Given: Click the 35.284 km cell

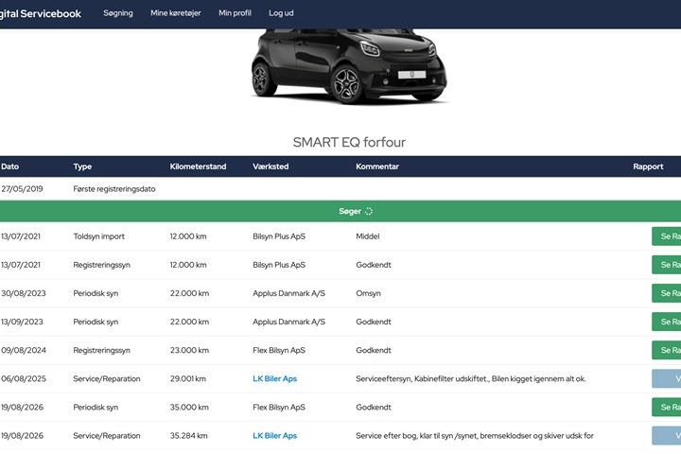Looking at the screenshot, I should pyautogui.click(x=189, y=436).
